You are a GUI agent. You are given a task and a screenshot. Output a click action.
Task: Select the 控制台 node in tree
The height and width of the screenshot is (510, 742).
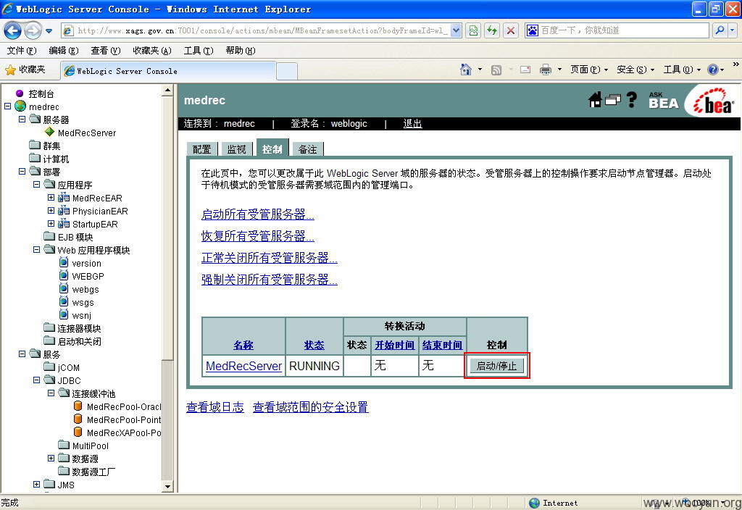41,93
